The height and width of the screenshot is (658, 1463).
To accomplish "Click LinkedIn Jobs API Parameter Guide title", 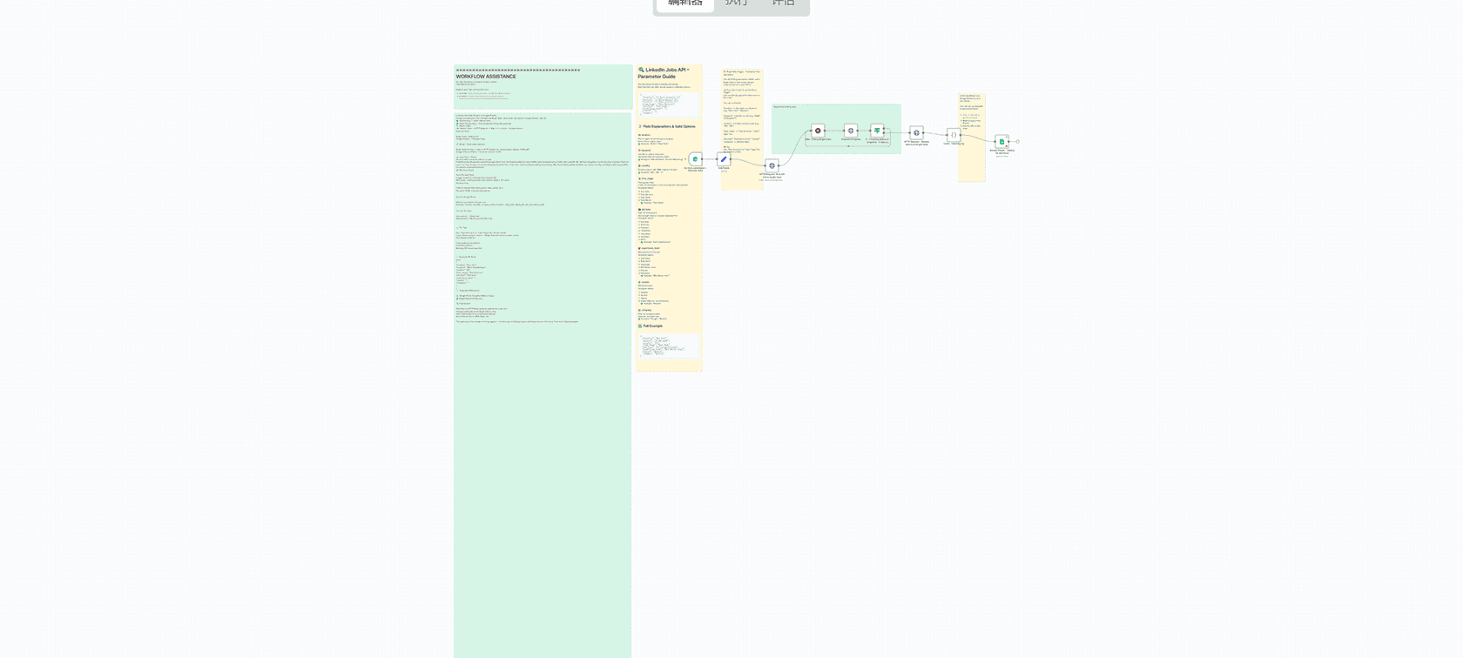I will pos(667,73).
